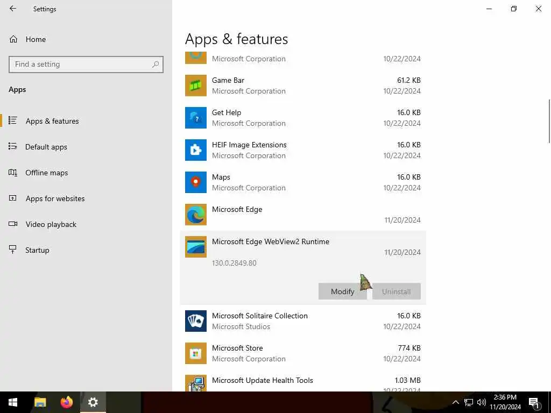Click the 61.2 KB size of Game Bar
This screenshot has width=551, height=413.
tap(409, 81)
